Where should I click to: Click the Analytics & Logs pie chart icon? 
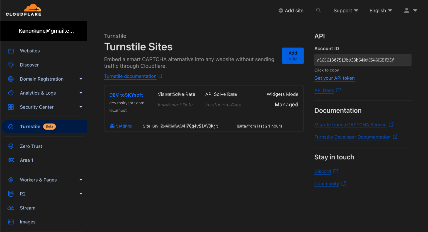[11, 93]
